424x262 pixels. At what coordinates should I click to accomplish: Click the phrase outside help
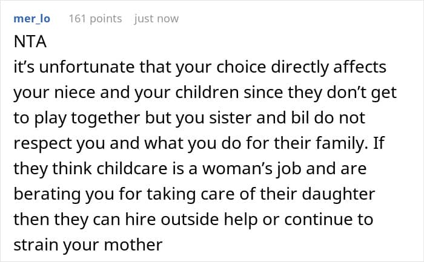click(209, 219)
